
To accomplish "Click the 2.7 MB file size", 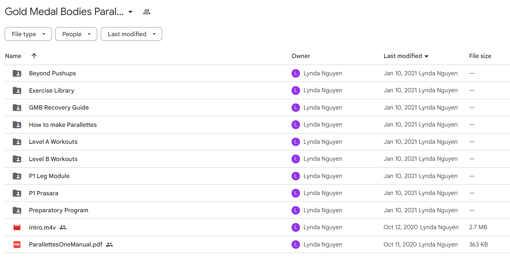I will 478,227.
